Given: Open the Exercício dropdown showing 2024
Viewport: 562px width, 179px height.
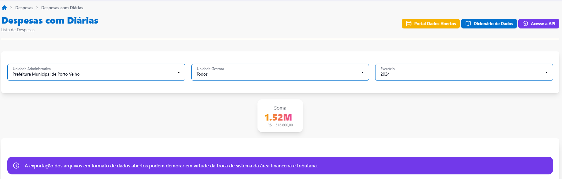Looking at the screenshot, I should (459, 72).
